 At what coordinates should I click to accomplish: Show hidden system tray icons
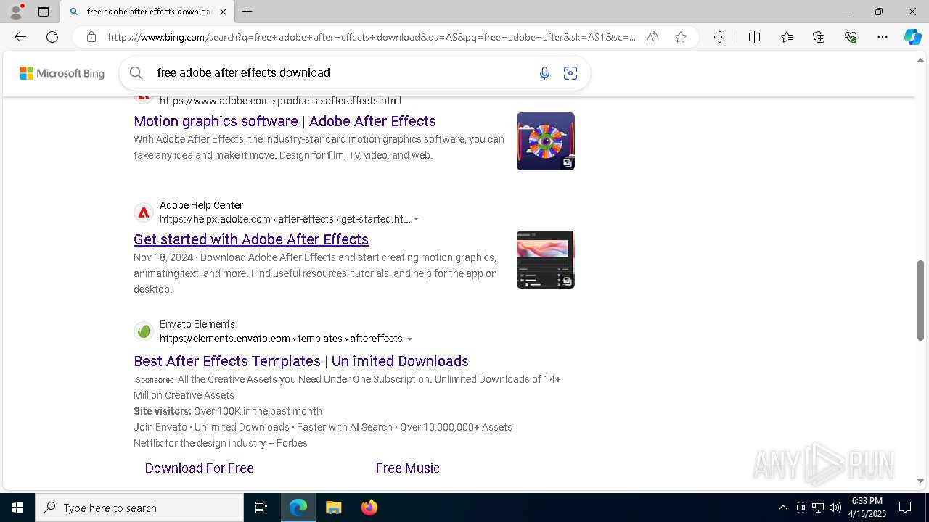click(x=782, y=507)
